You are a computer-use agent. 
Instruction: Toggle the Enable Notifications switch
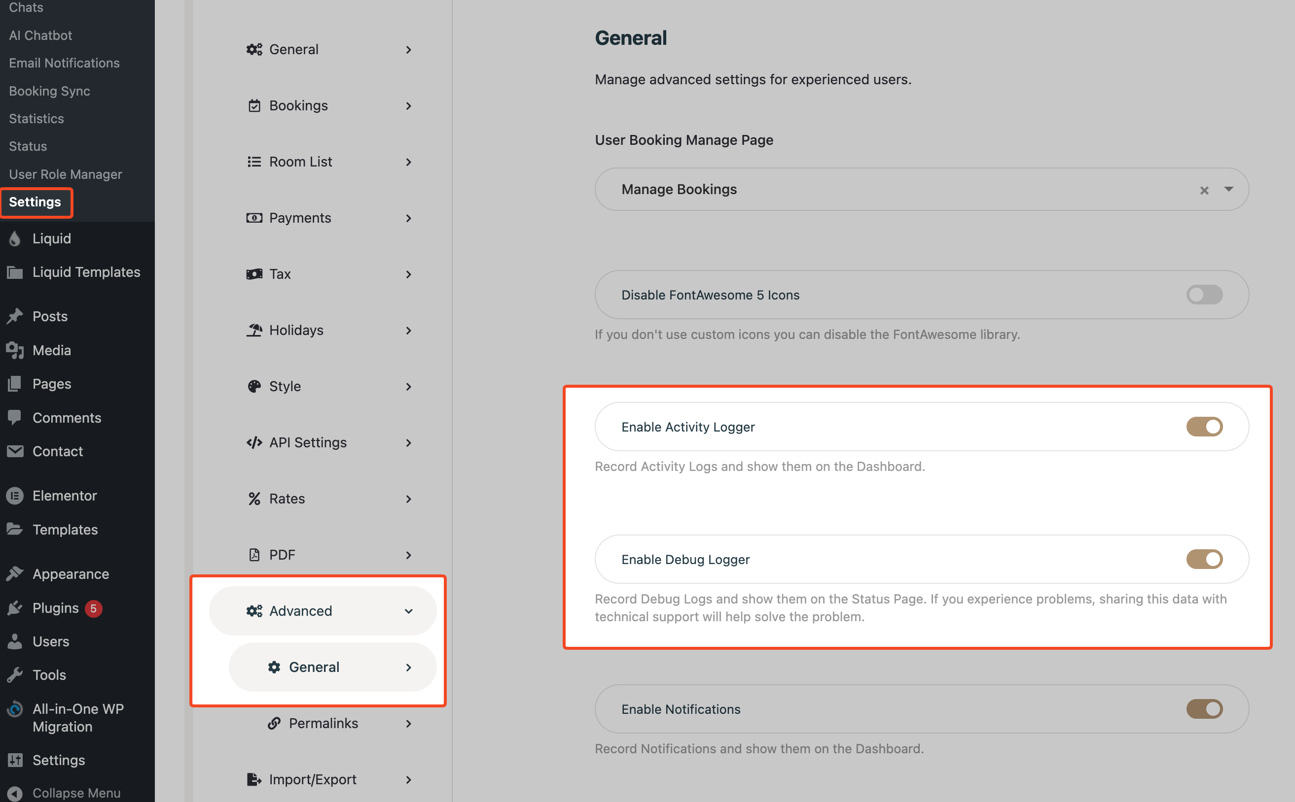[x=1204, y=709]
